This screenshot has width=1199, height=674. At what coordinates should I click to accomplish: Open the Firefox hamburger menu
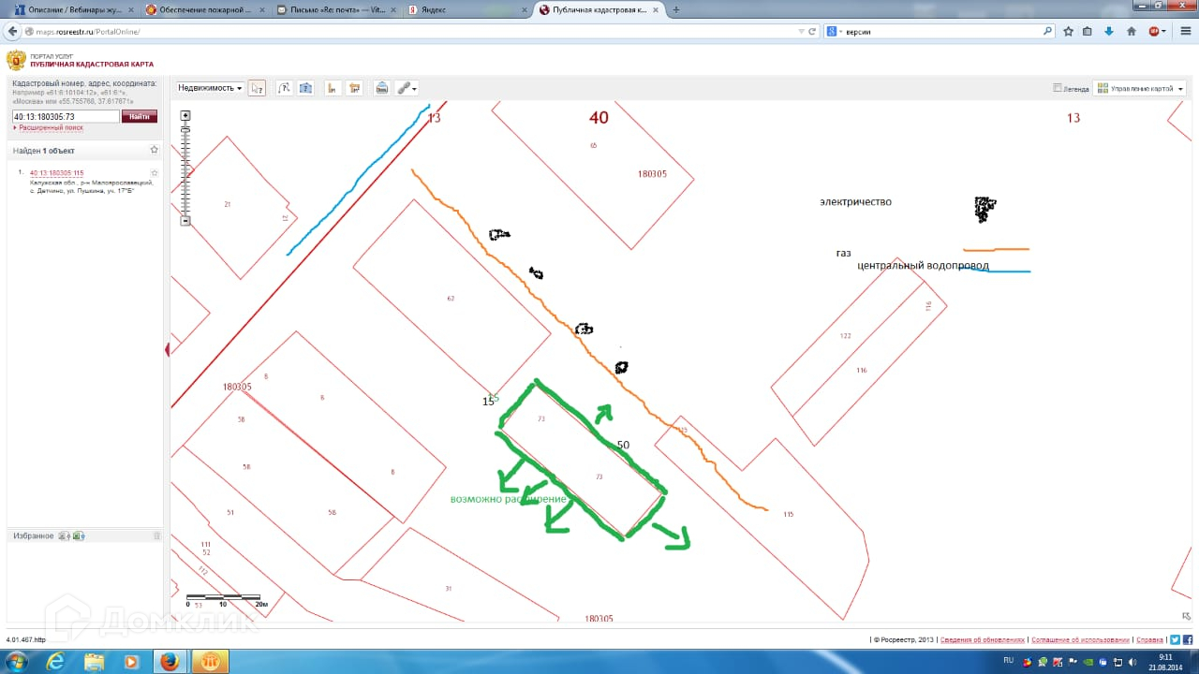point(1185,31)
